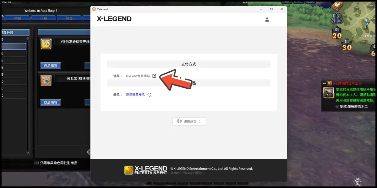Click the 選擇購買產品 link
377x188 pixels.
(x=135, y=95)
